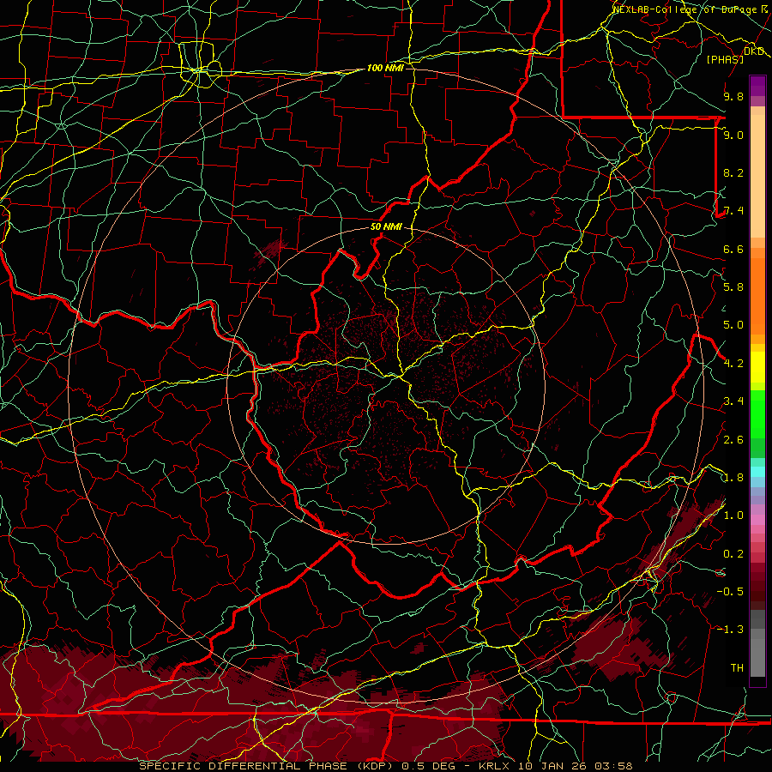Click the [PHAS] units label
Screen dimensions: 772x772
pos(725,59)
